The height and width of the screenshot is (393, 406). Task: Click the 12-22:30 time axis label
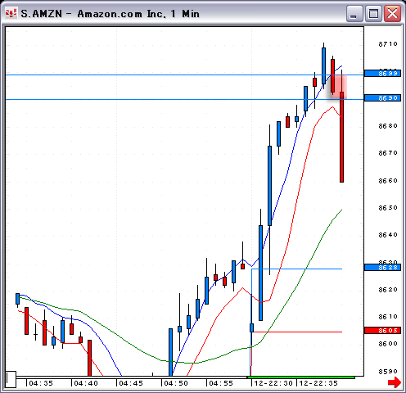[273, 383]
